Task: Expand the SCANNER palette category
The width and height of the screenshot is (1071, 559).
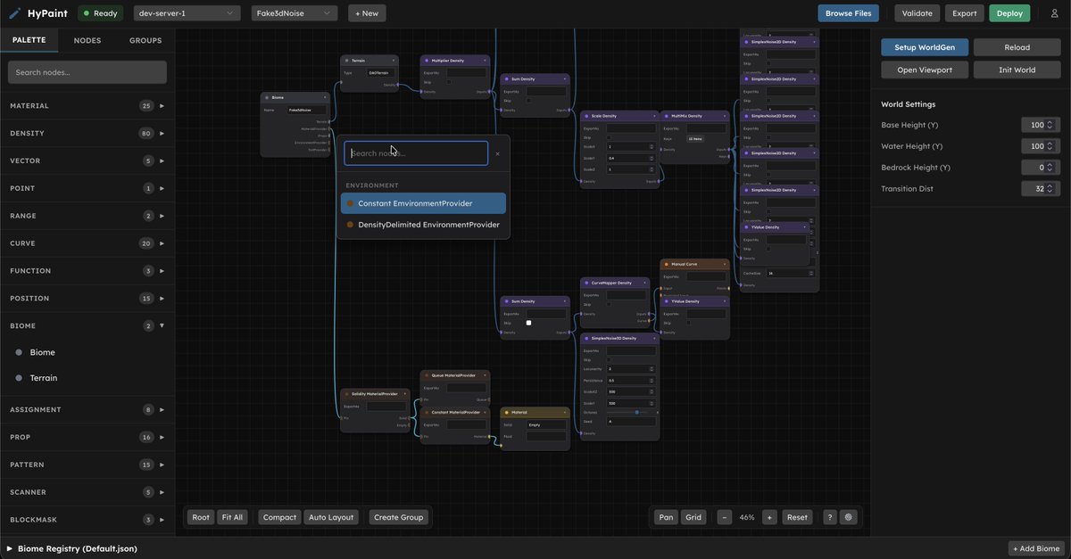Action: click(87, 492)
